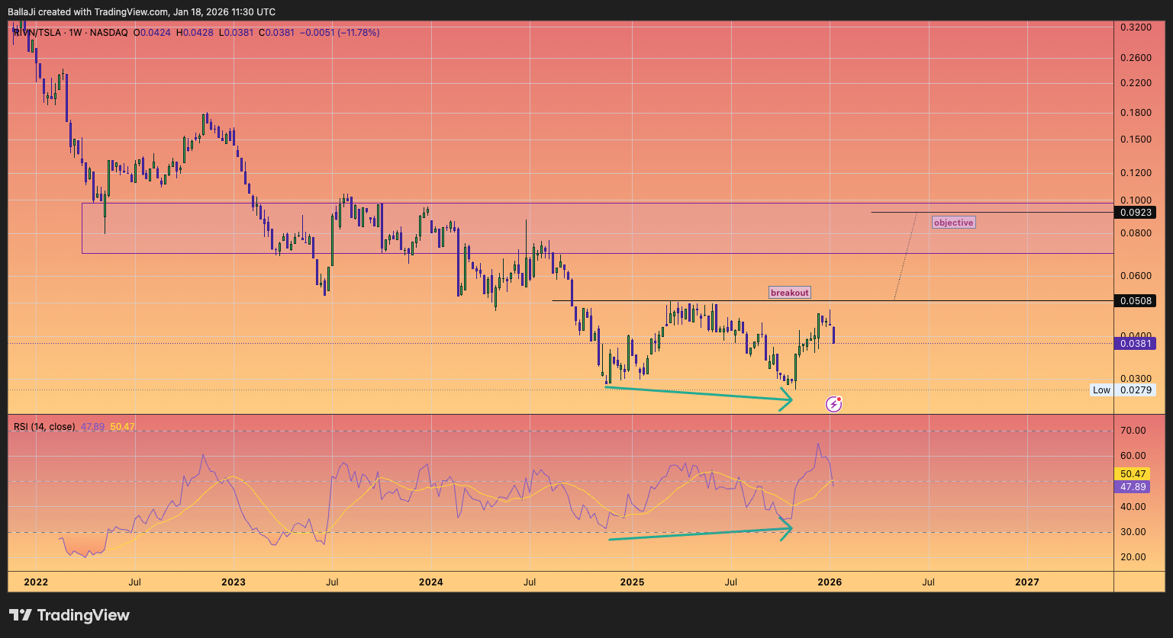Click the 0.0508 price axis tag

(1135, 300)
